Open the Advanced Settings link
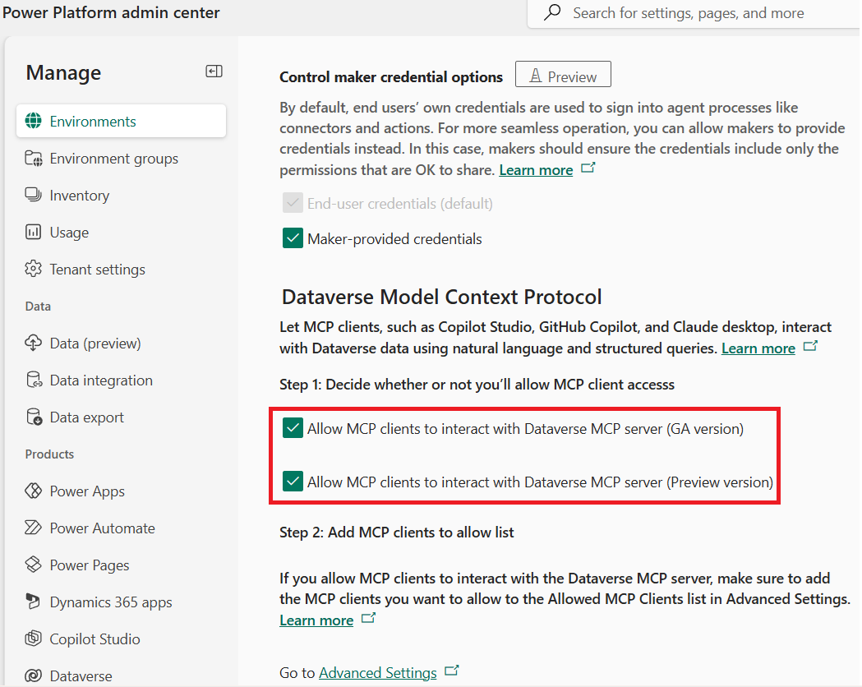This screenshot has height=687, width=862. [378, 673]
